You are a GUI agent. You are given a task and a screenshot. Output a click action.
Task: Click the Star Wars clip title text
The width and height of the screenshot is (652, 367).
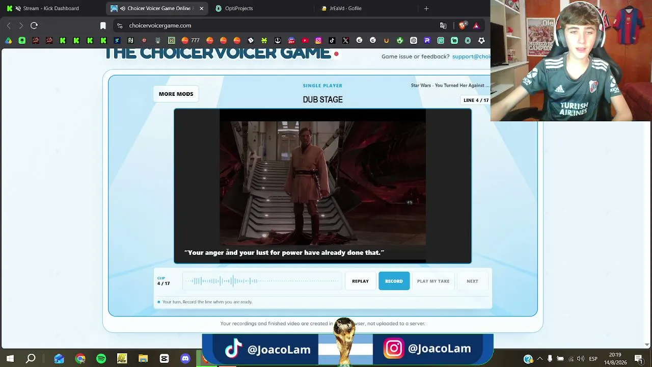(x=450, y=85)
